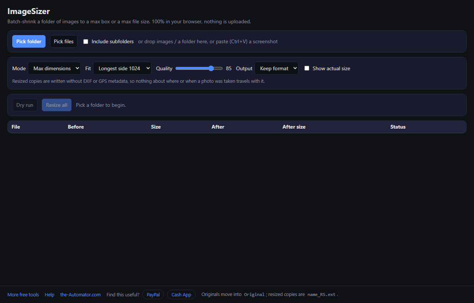Open the Pick files chooser
Image resolution: width=474 pixels, height=303 pixels.
[x=64, y=41]
